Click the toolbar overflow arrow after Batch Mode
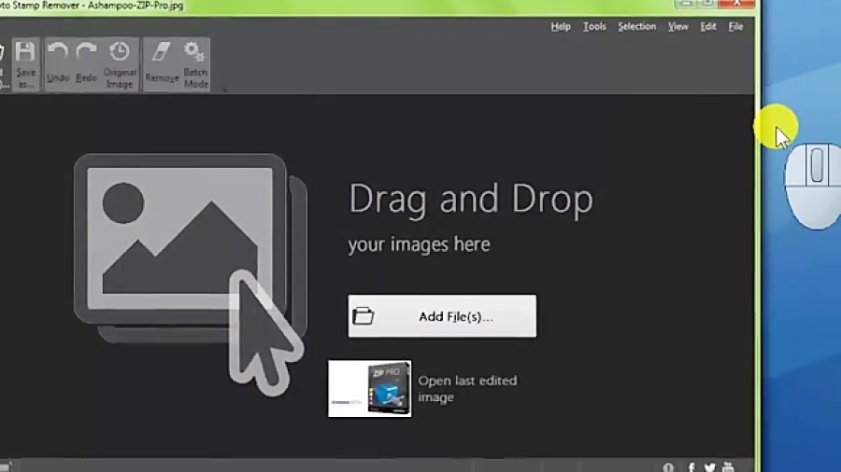 tap(224, 90)
